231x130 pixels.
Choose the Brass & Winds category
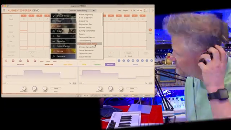point(63,16)
